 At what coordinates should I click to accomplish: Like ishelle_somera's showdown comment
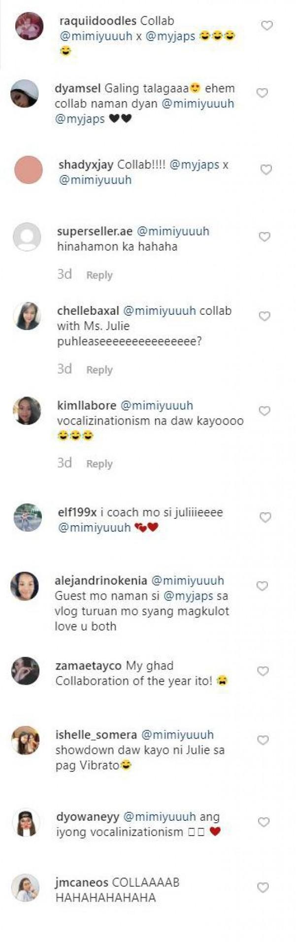click(263, 740)
